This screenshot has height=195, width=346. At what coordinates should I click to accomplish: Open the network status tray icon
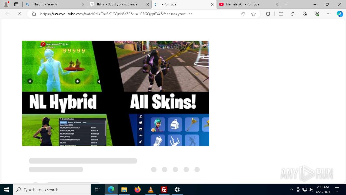pyautogui.click(x=305, y=190)
